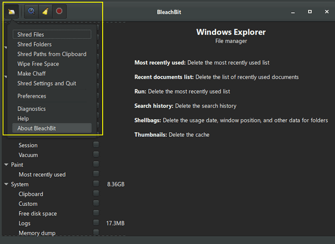Enable the Clipboard checkbox
Viewport: 335px width, 244px height.
pos(96,193)
